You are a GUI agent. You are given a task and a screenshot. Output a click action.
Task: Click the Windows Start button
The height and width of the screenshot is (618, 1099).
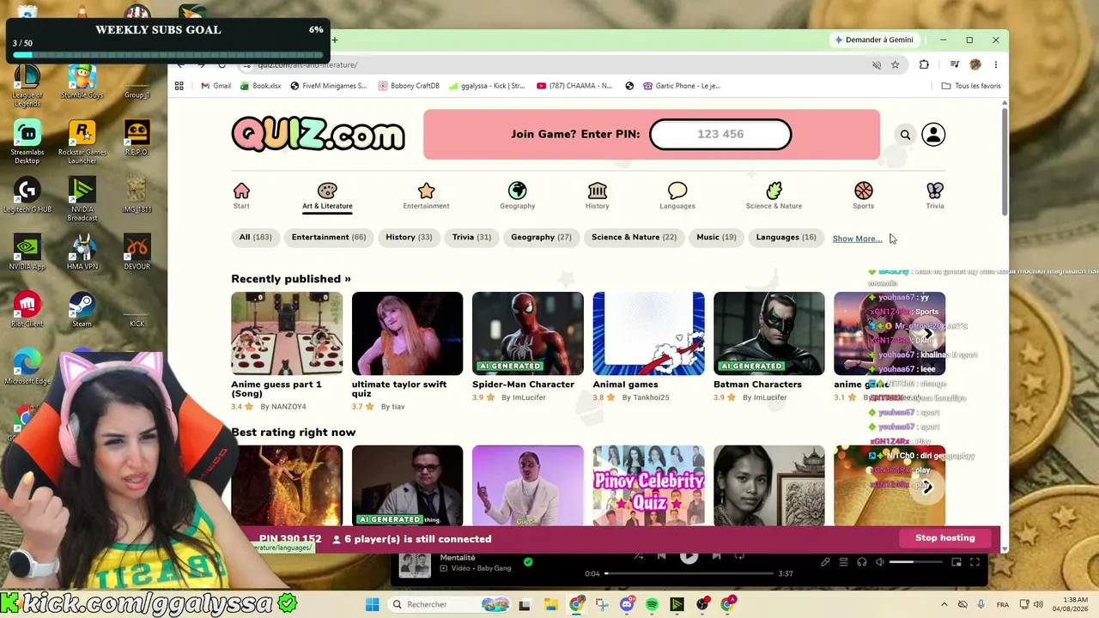click(x=373, y=604)
